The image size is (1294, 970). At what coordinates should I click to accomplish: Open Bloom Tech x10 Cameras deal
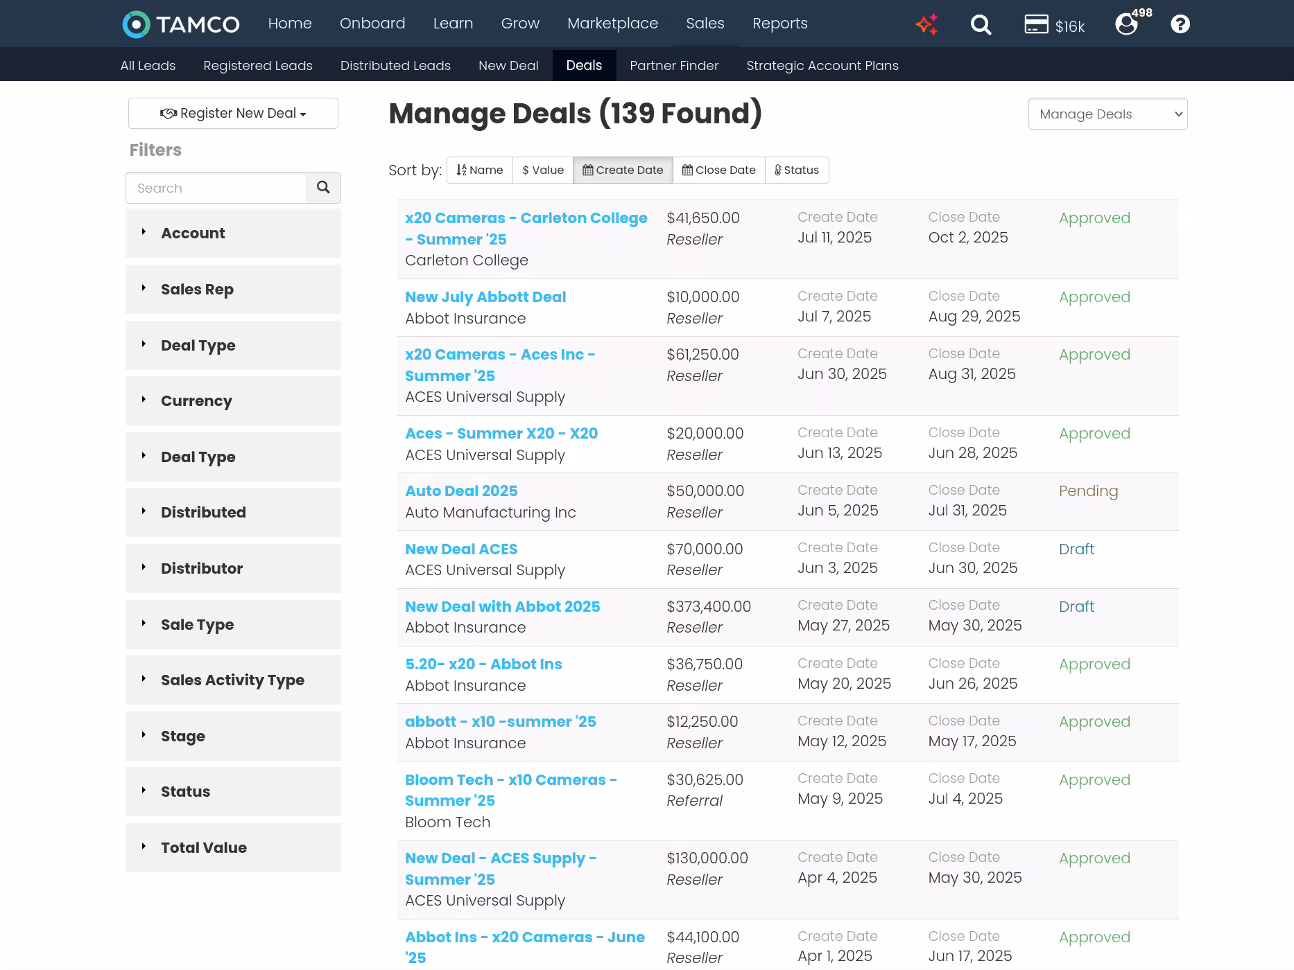pos(511,791)
